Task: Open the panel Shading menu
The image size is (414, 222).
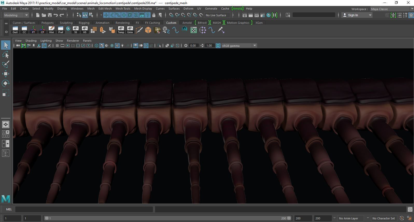Action: (x=31, y=41)
